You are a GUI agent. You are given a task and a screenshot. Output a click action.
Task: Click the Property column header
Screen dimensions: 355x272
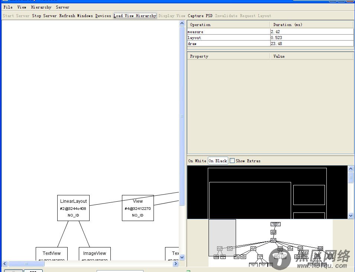pos(229,56)
